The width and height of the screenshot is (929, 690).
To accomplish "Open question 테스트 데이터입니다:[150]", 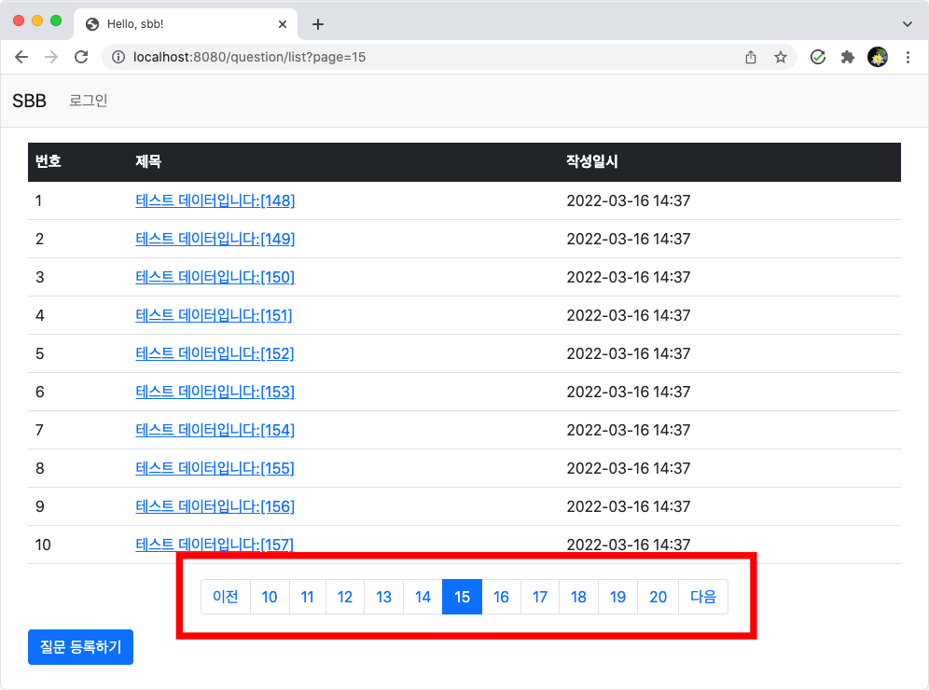I will click(215, 277).
